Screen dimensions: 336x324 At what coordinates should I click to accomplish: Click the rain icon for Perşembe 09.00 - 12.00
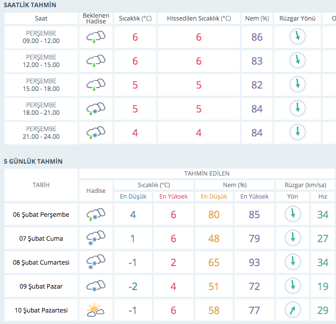[96, 37]
